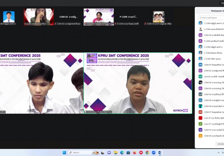
Task: Open the purple chat app on taskbar
Action: 109,153
